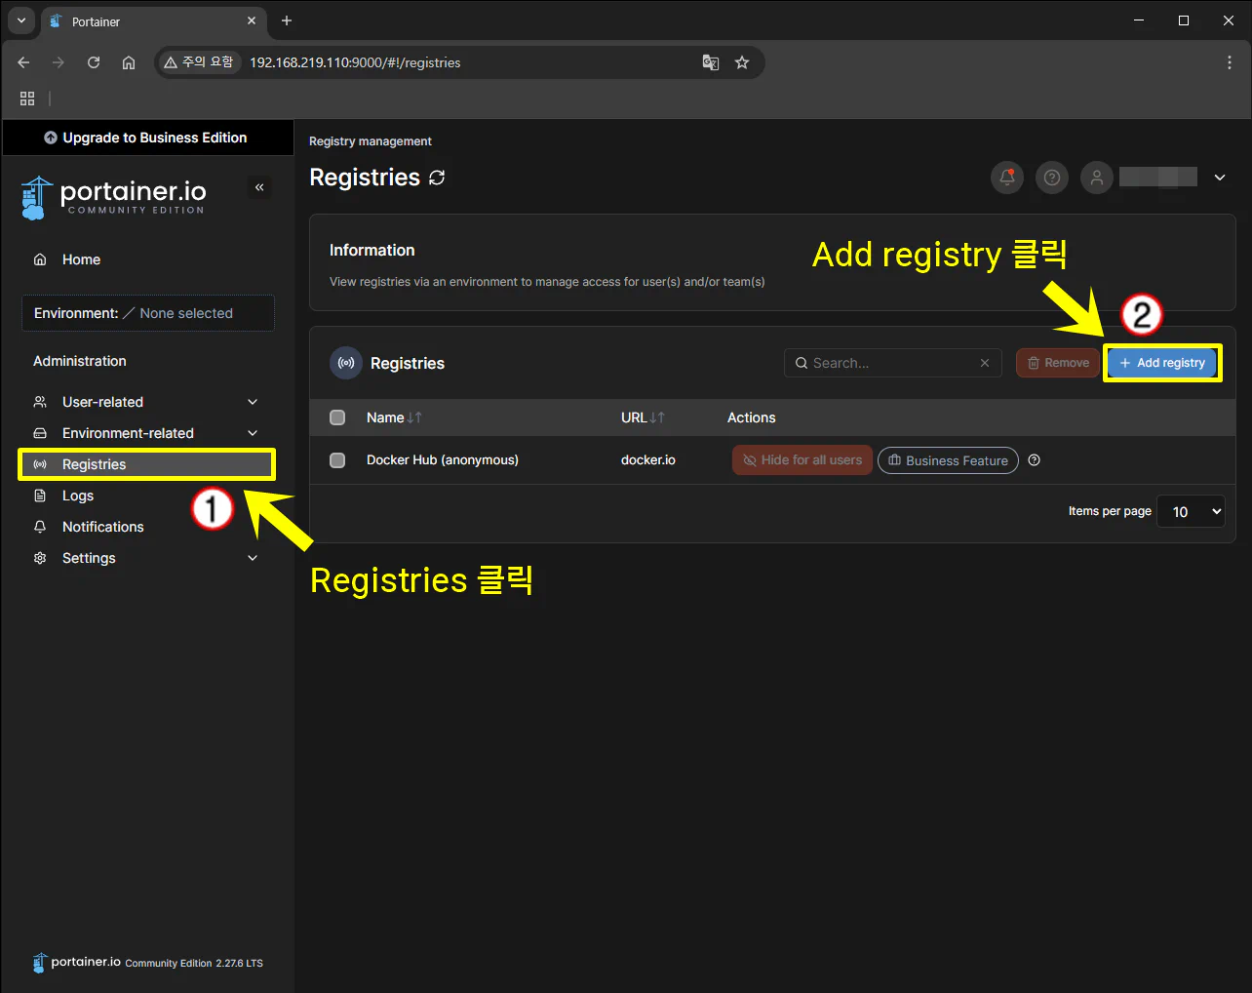The height and width of the screenshot is (993, 1252).
Task: Expand the Environment-related menu
Action: pyautogui.click(x=146, y=433)
